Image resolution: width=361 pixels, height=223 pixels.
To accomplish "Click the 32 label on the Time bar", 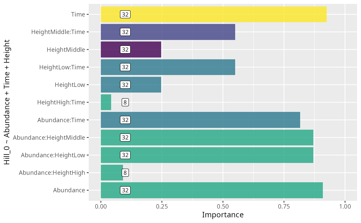I will pos(125,14).
